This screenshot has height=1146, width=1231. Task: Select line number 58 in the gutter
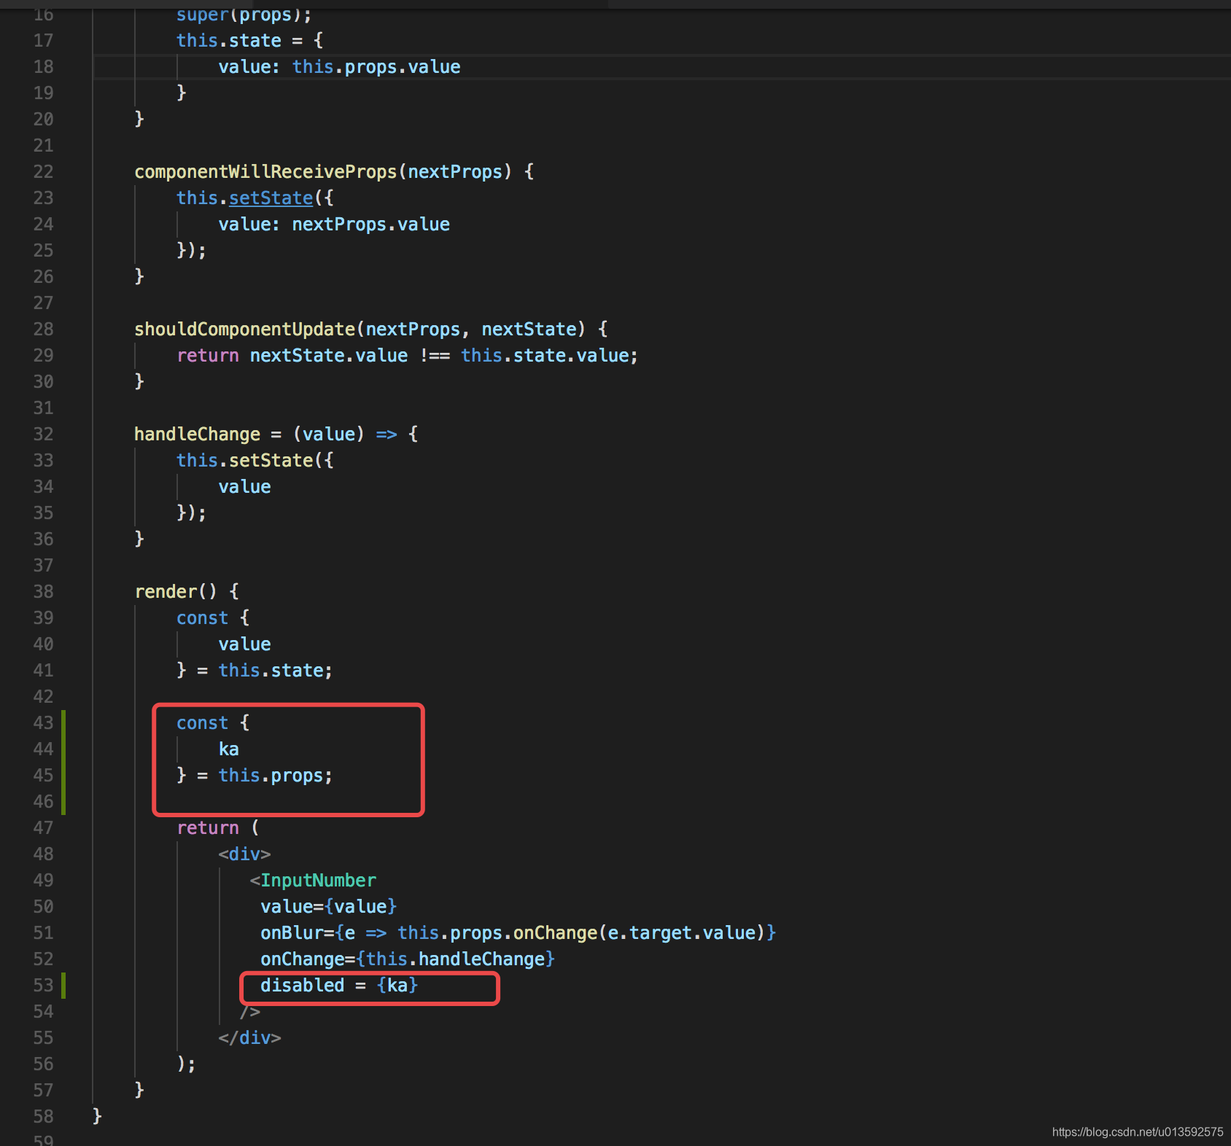(43, 1117)
